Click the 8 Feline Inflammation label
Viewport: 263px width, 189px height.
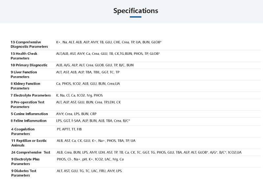(28, 121)
